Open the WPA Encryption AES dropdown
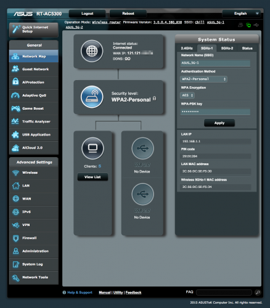This screenshot has height=308, width=270. [x=187, y=95]
